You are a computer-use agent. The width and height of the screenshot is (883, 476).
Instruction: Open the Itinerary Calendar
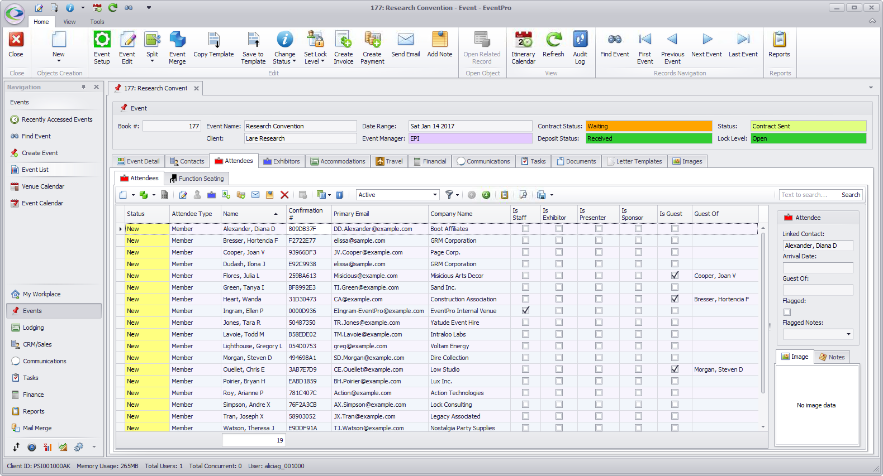click(524, 47)
